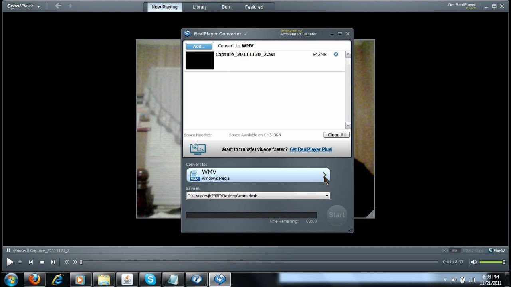
Task: Switch to the Burn tab
Action: coord(226,7)
